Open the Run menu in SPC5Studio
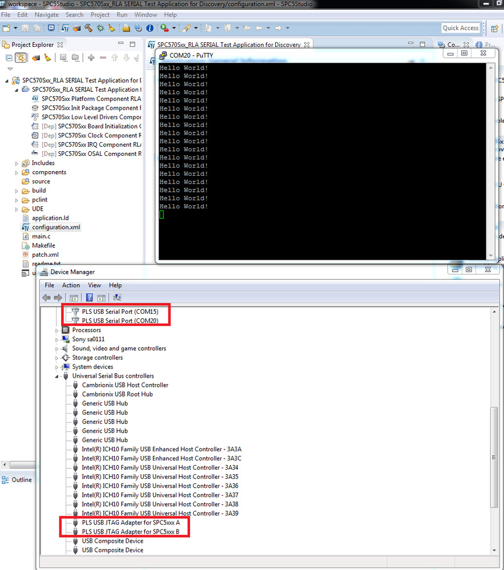The height and width of the screenshot is (570, 504). (122, 14)
